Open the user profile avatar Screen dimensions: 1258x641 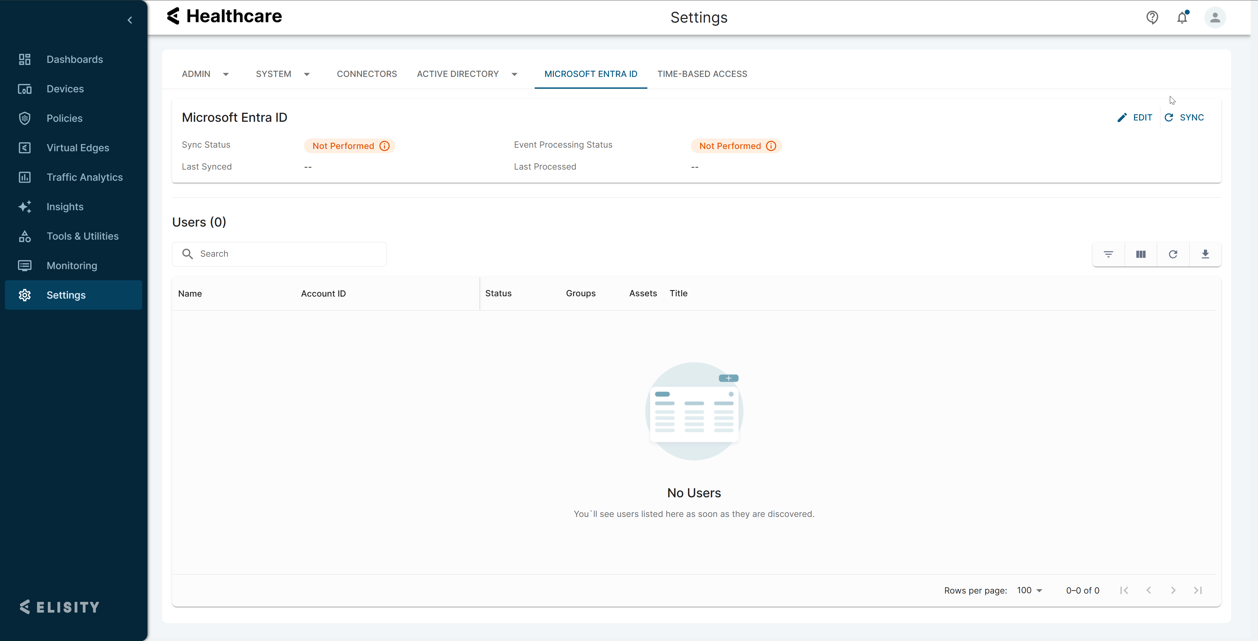pyautogui.click(x=1215, y=18)
